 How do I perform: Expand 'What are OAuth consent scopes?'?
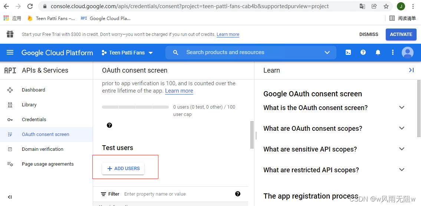coord(401,128)
